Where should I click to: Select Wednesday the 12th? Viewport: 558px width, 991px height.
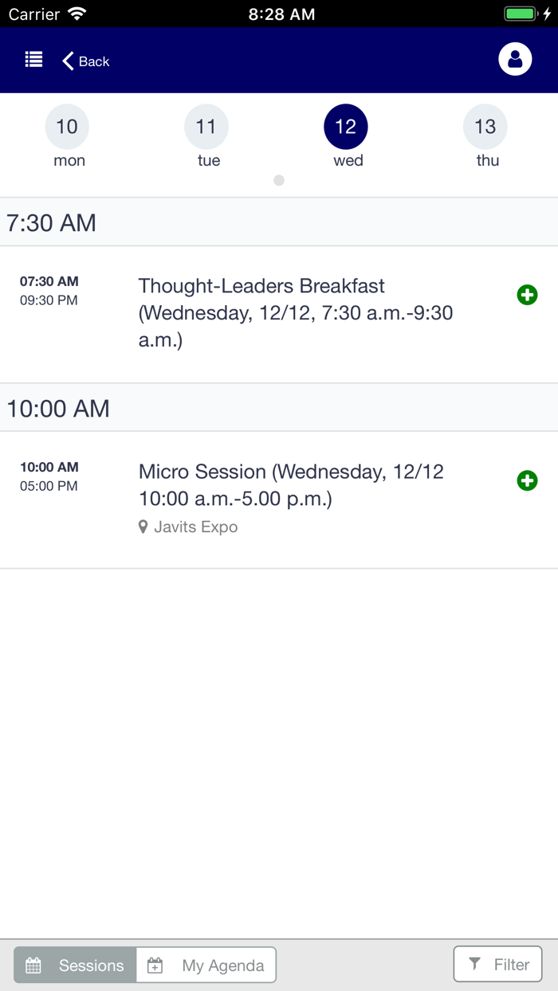tap(345, 127)
